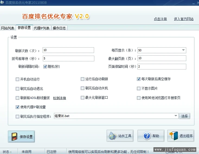Click the question mark 帮助 icon
This screenshot has height=154, width=199.
pos(147,136)
